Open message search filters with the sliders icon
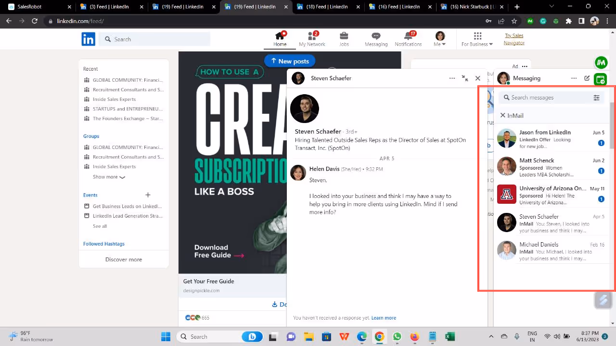Image resolution: width=616 pixels, height=346 pixels. (597, 97)
